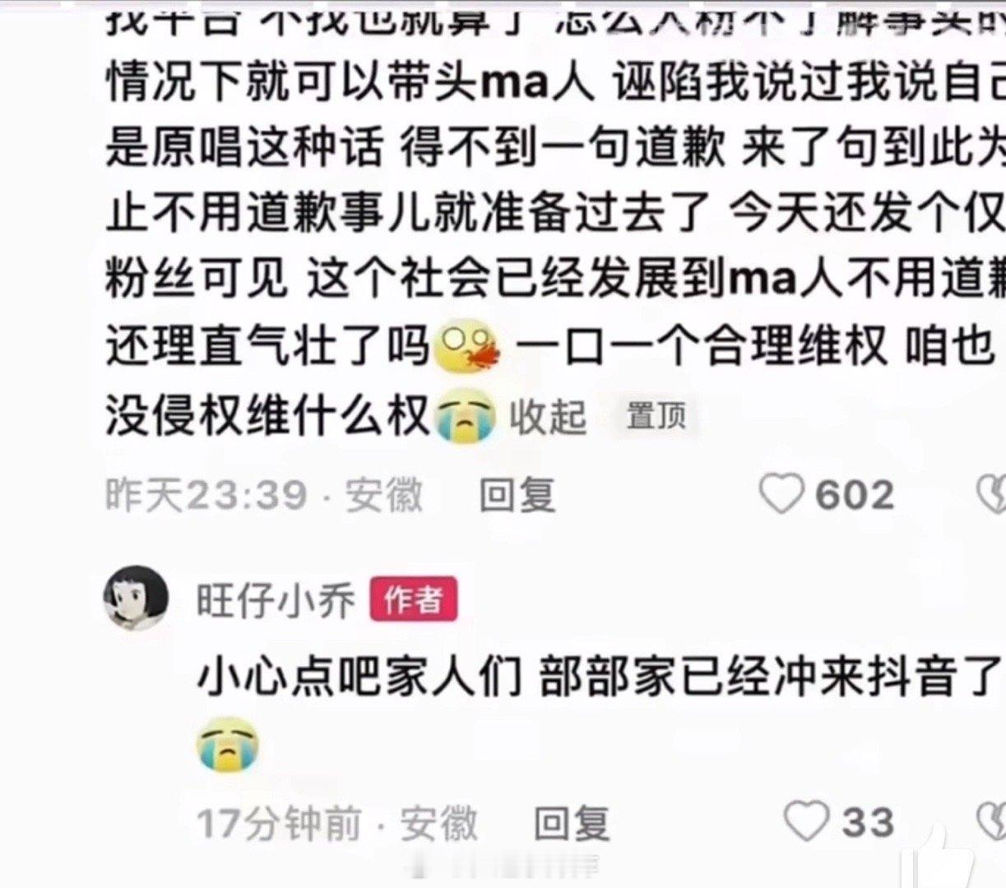This screenshot has width=1006, height=888.
Task: Reply to the pinned comment from 昨天23:39
Action: (517, 496)
